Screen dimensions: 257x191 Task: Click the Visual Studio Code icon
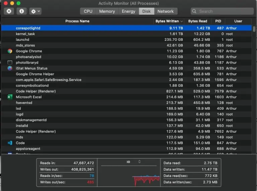tap(10, 143)
